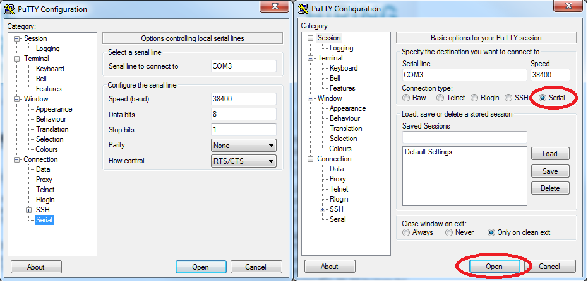This screenshot has height=281, width=588.
Task: Click Cancel button in left window
Action: pos(256,267)
